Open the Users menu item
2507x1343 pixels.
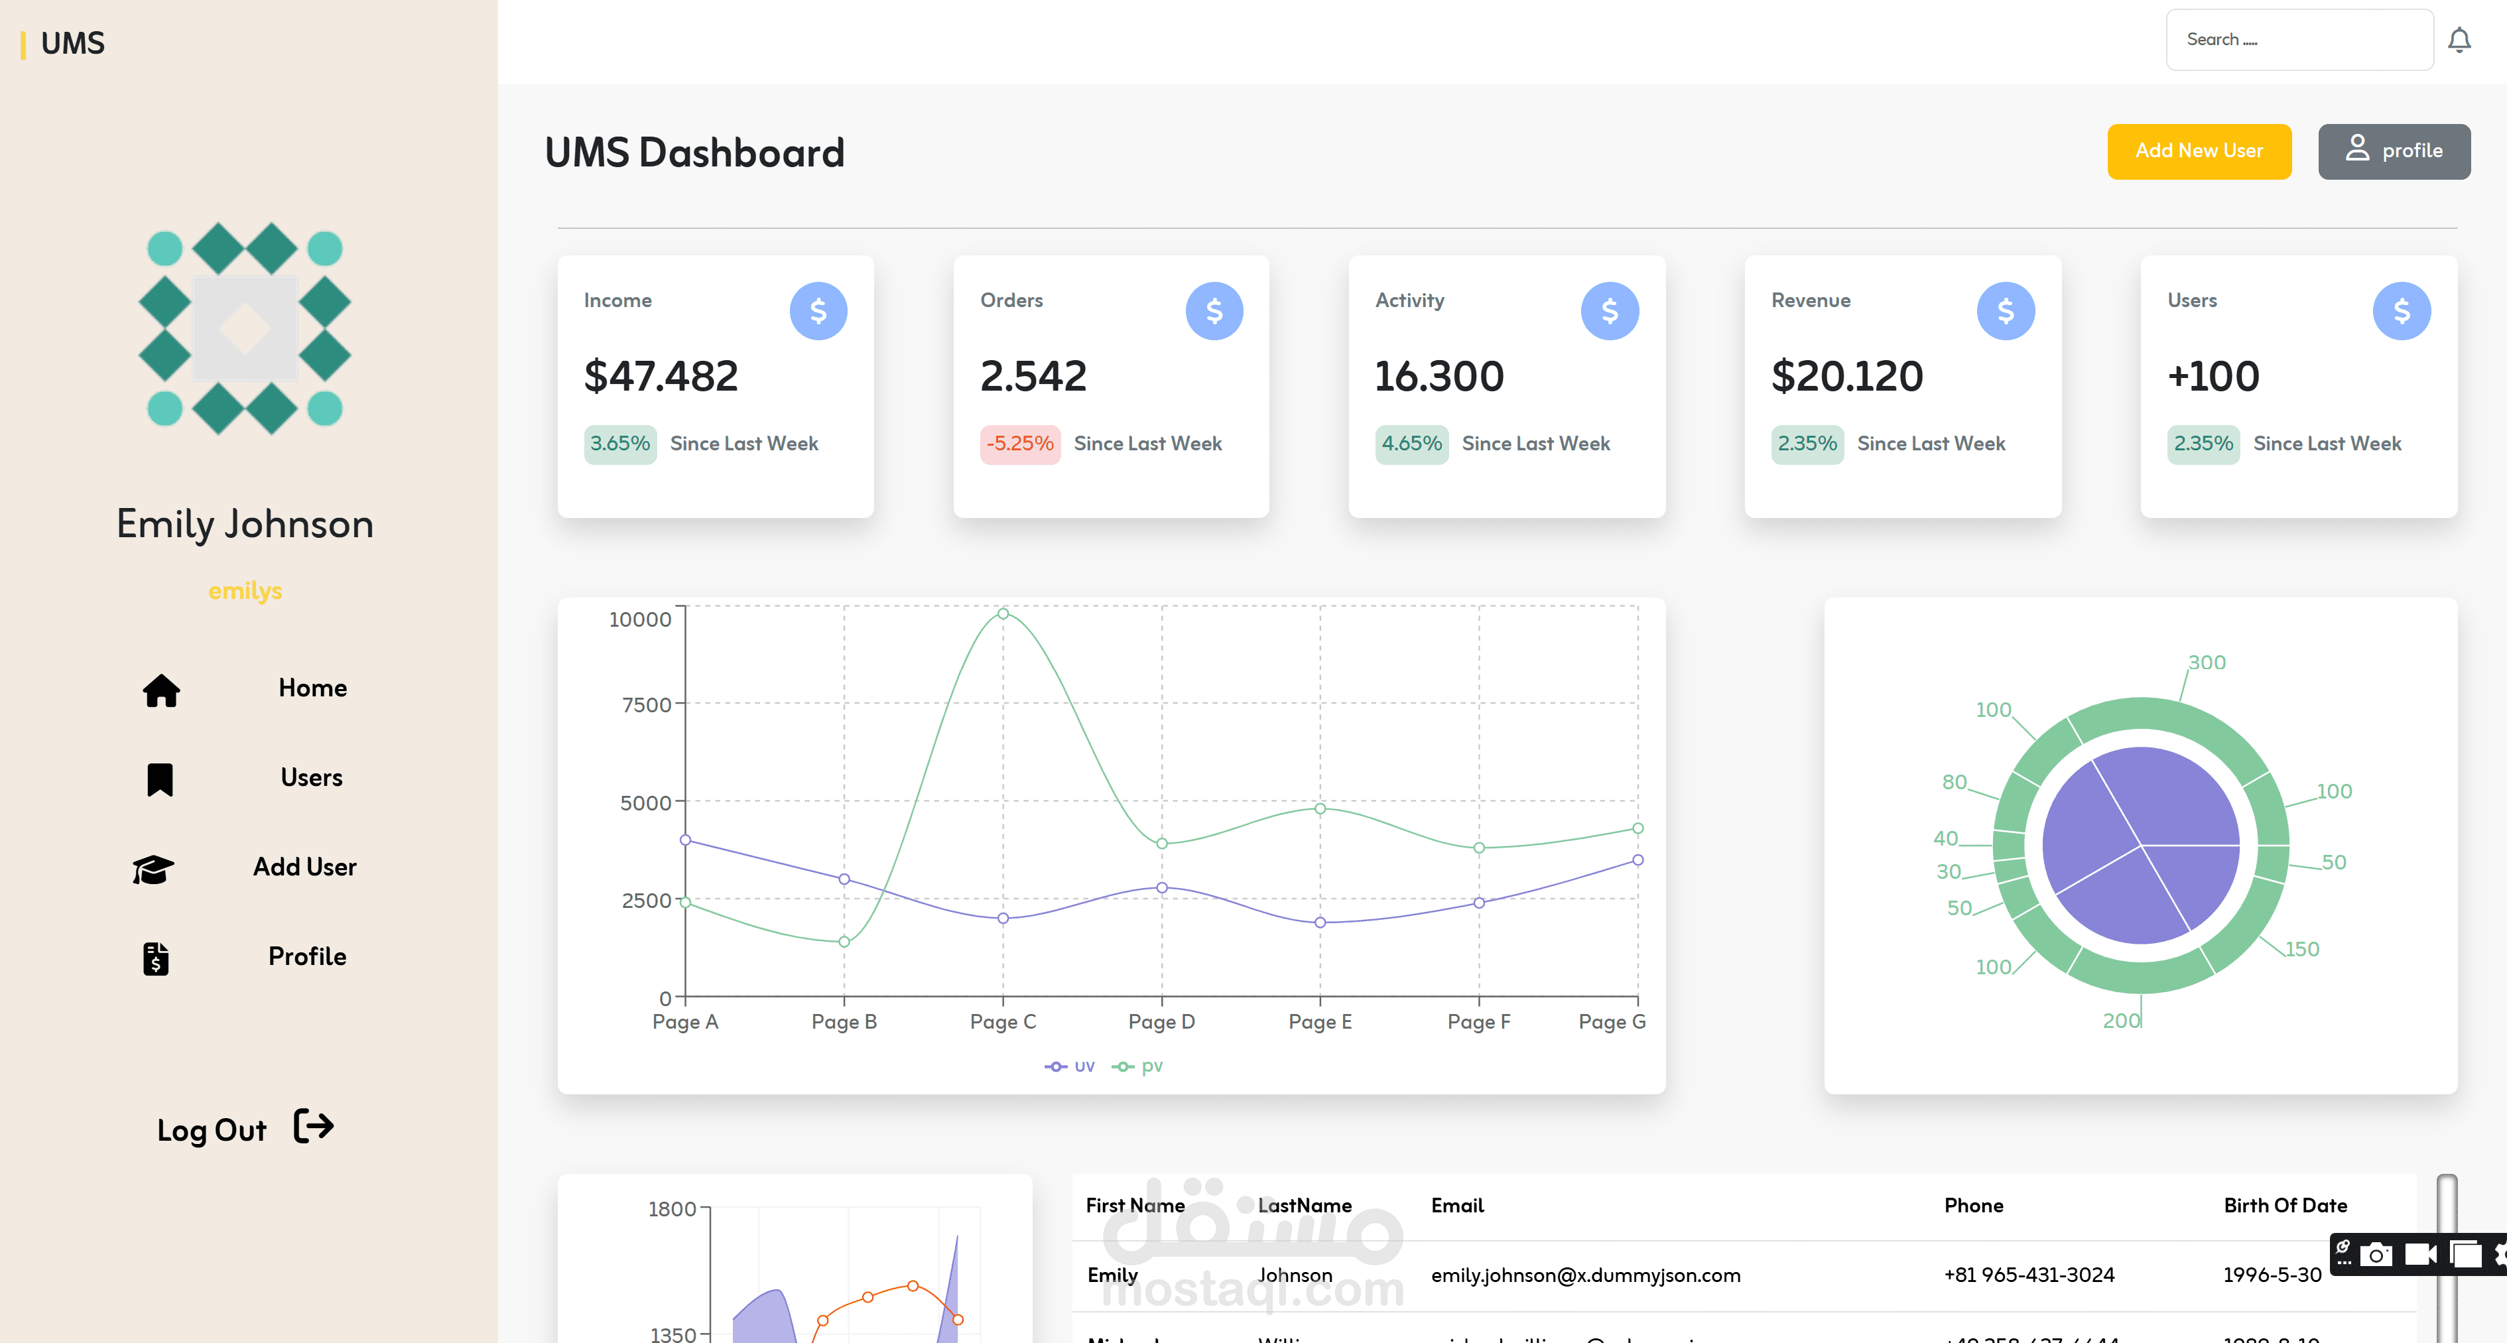point(312,777)
